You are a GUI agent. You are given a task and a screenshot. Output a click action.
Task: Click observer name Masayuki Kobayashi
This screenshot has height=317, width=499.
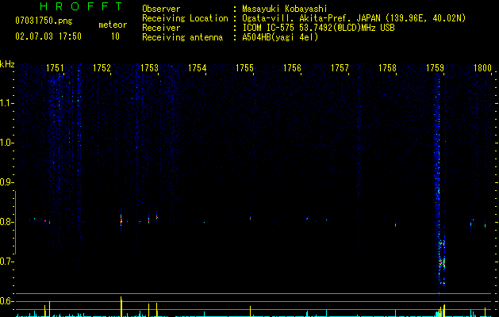(285, 9)
